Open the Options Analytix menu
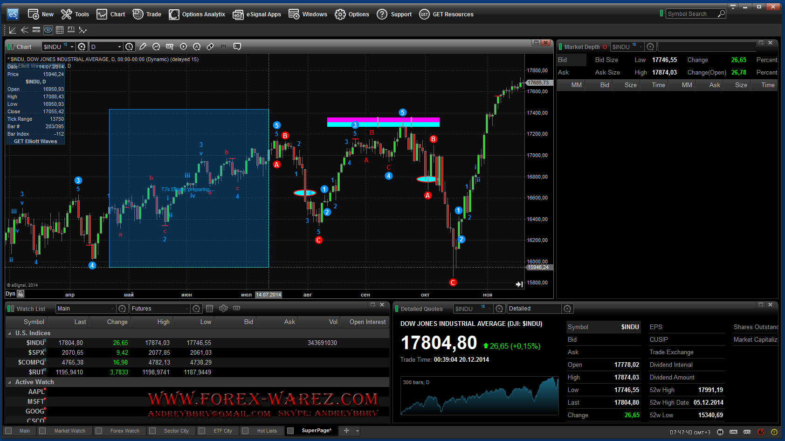 [x=197, y=14]
